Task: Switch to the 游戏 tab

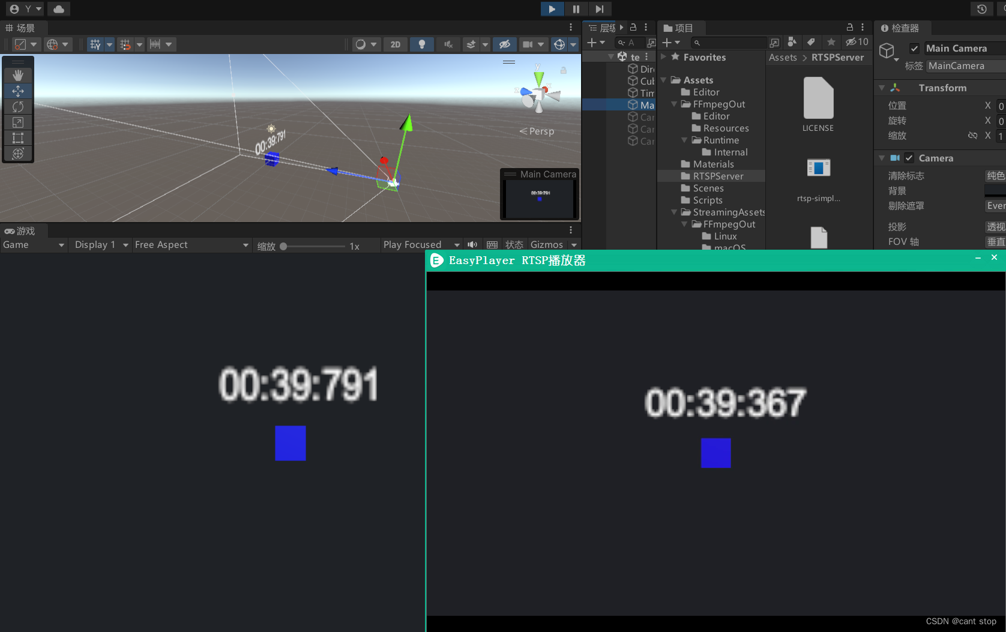Action: click(23, 230)
